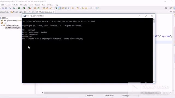Click the Run External Tools icon

point(29,8)
